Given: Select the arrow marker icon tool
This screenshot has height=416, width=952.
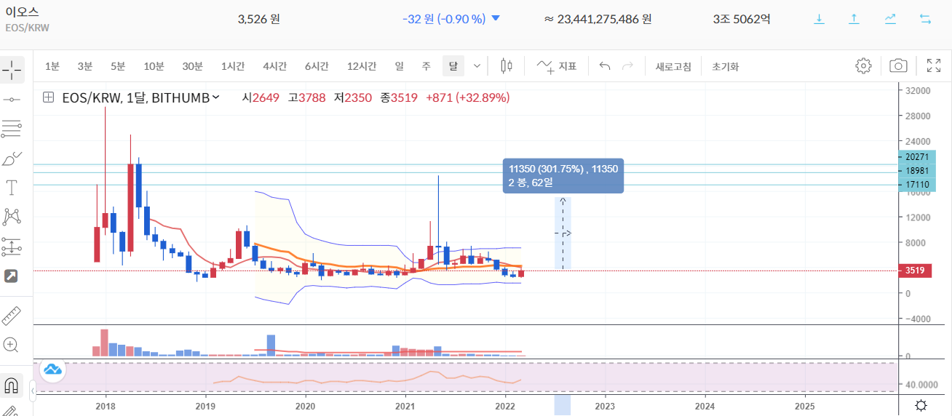Looking at the screenshot, I should (12, 276).
